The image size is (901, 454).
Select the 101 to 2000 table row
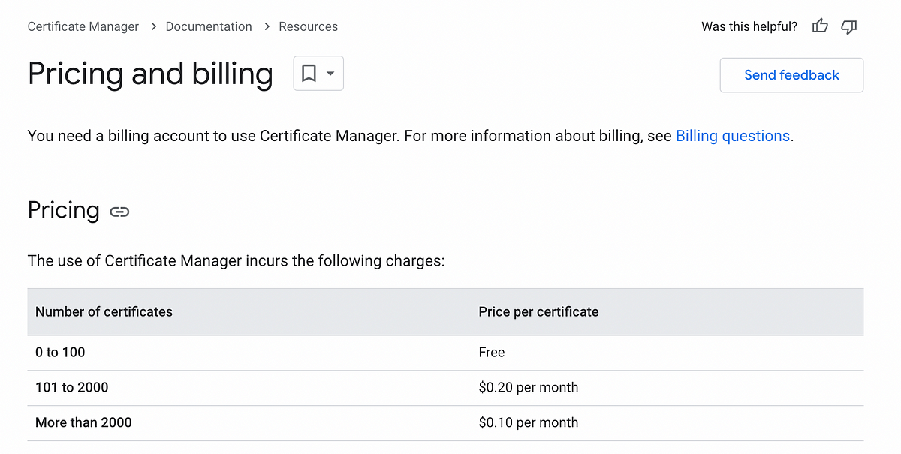tap(445, 388)
